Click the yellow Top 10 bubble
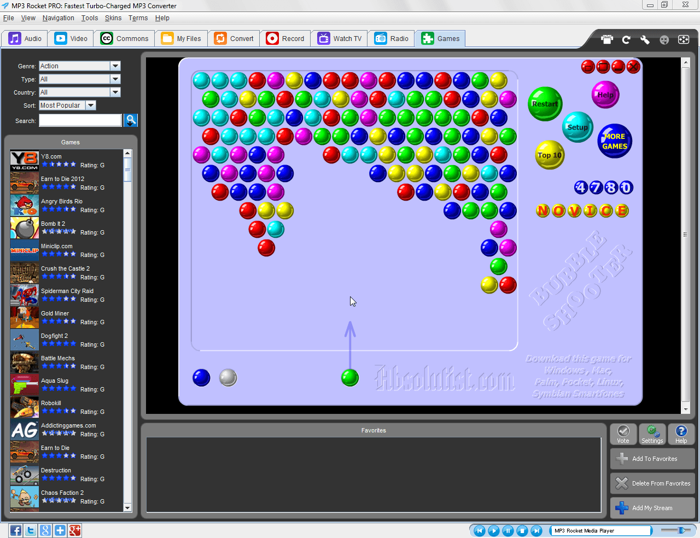The width and height of the screenshot is (700, 538). 550,155
